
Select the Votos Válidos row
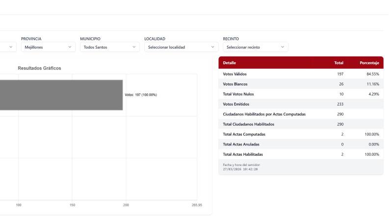click(x=300, y=74)
